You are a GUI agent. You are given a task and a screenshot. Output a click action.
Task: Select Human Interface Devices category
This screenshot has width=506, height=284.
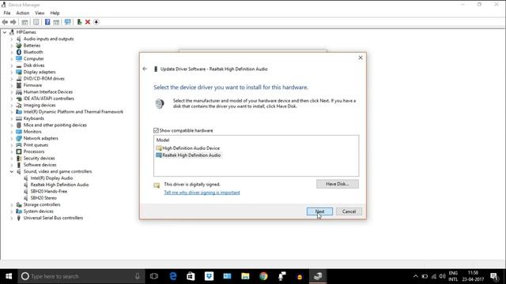click(x=47, y=92)
